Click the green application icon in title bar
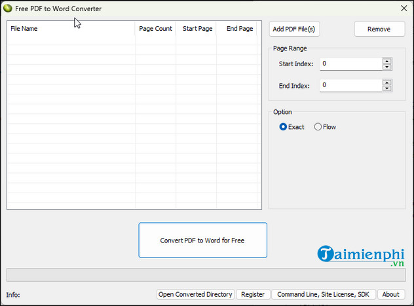This screenshot has width=414, height=306. click(x=8, y=8)
